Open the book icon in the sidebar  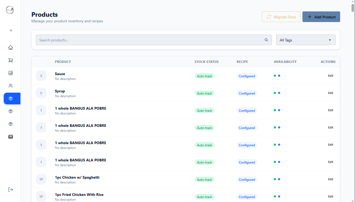[11, 137]
